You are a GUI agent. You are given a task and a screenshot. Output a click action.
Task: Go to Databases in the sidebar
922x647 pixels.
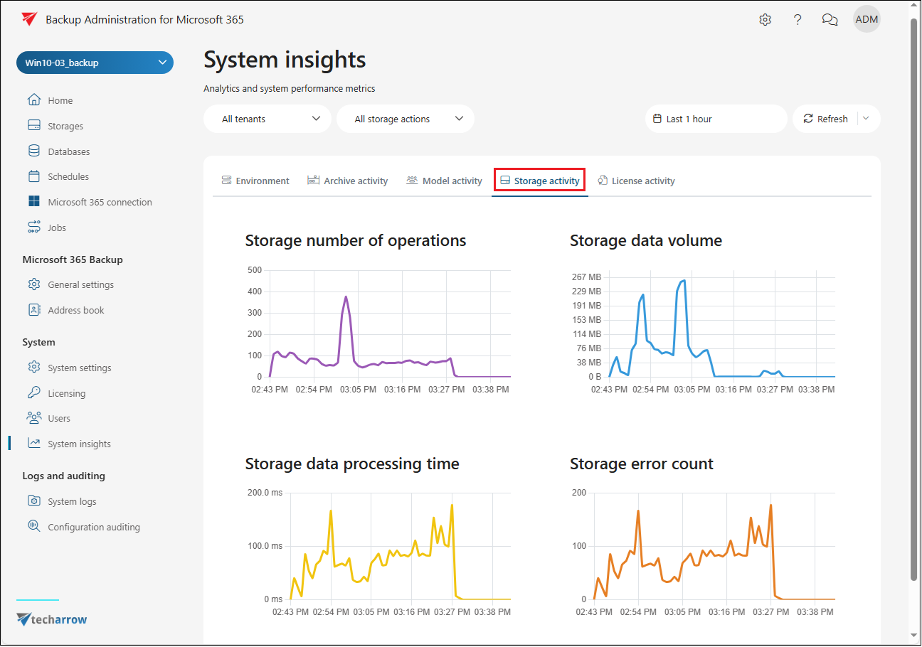[x=68, y=151]
